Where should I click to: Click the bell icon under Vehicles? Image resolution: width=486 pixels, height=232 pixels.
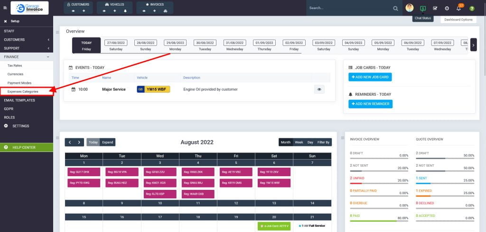pyautogui.click(x=124, y=11)
